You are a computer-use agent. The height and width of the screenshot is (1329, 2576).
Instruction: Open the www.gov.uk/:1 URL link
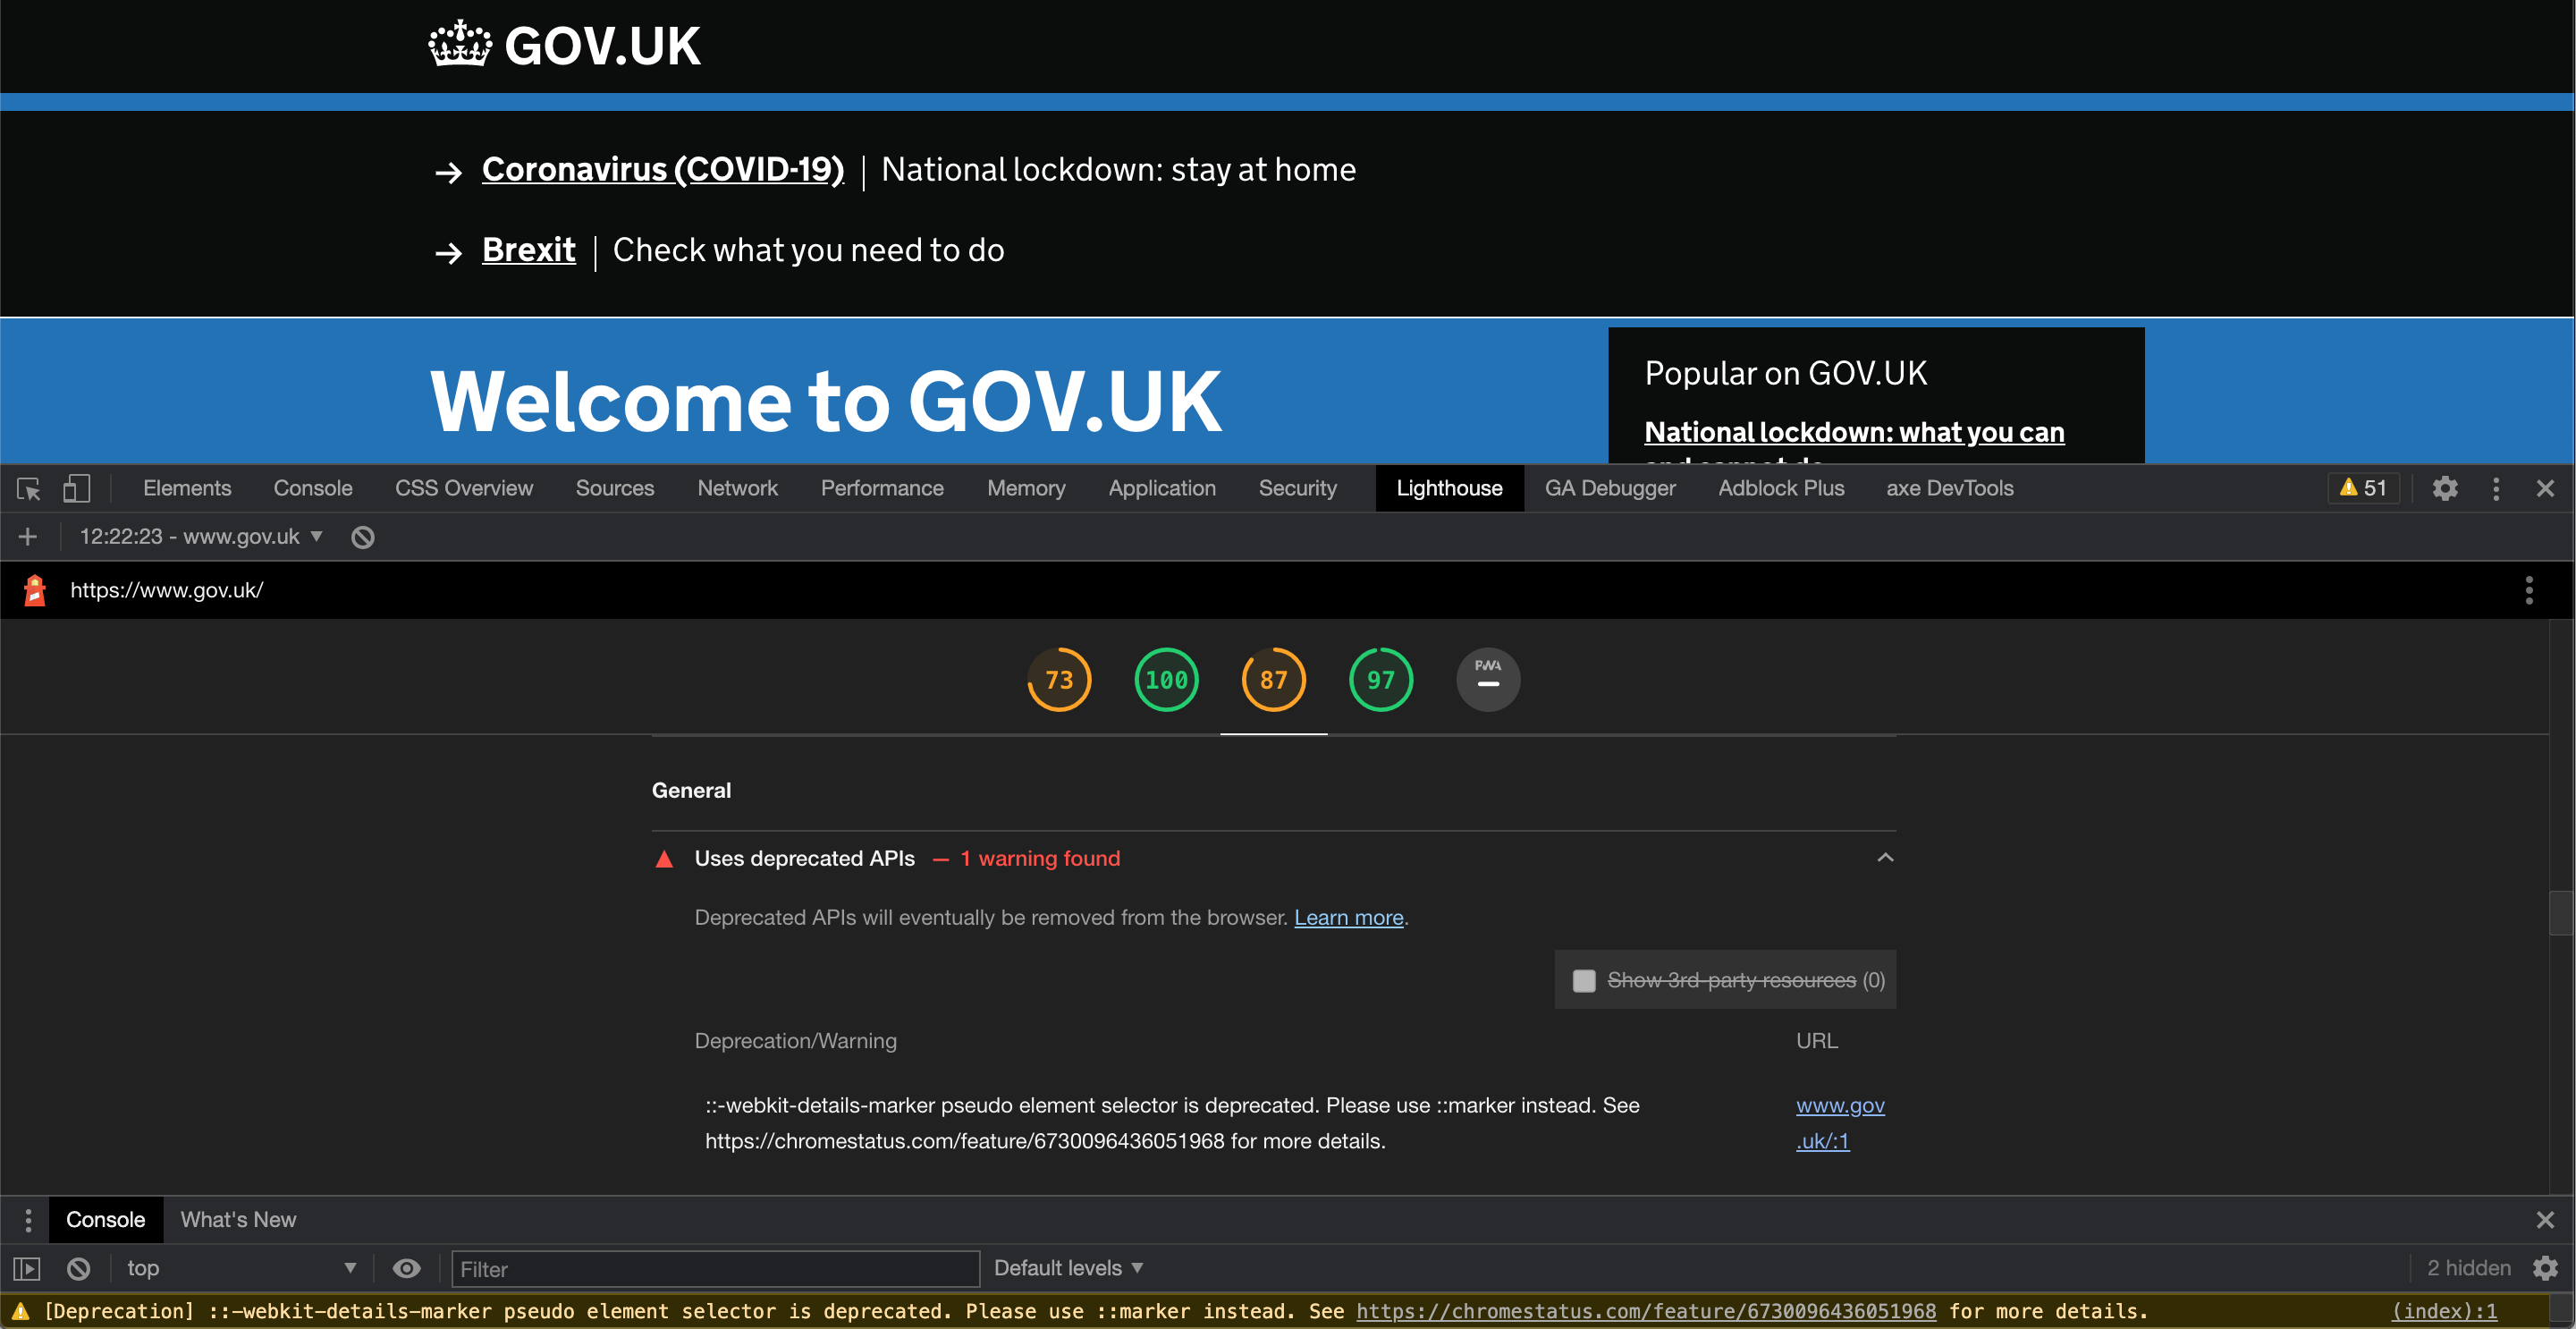pyautogui.click(x=1840, y=1123)
